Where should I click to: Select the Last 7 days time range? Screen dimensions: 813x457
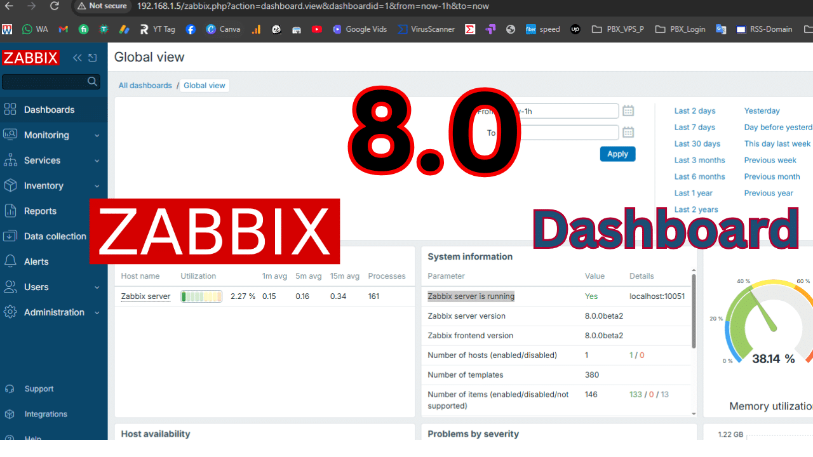click(x=695, y=128)
